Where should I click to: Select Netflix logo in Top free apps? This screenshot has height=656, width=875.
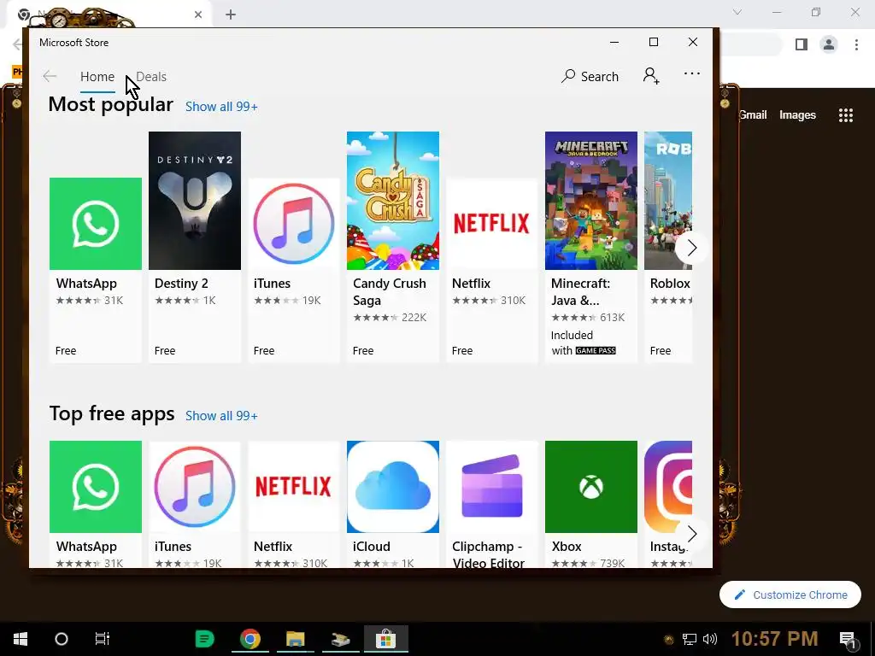click(x=294, y=487)
